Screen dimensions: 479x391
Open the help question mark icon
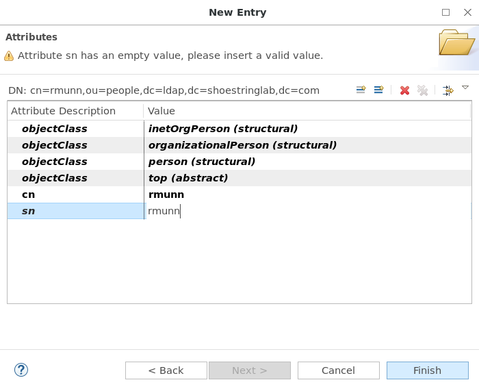click(x=21, y=370)
